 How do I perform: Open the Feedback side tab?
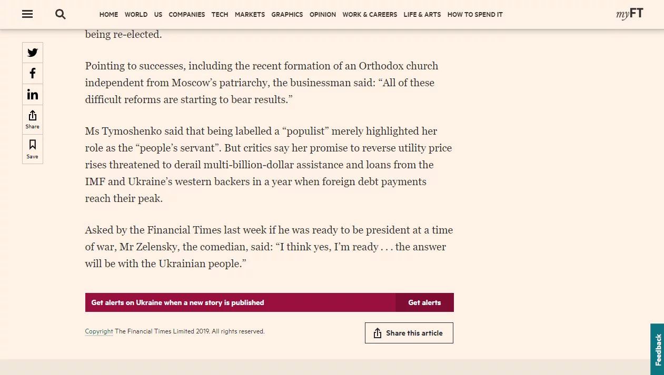click(x=657, y=349)
